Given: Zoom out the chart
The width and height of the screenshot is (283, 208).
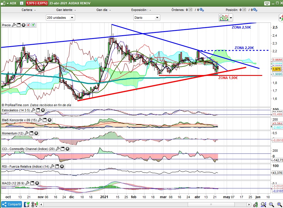Looking at the screenshot, I should pos(271,205).
